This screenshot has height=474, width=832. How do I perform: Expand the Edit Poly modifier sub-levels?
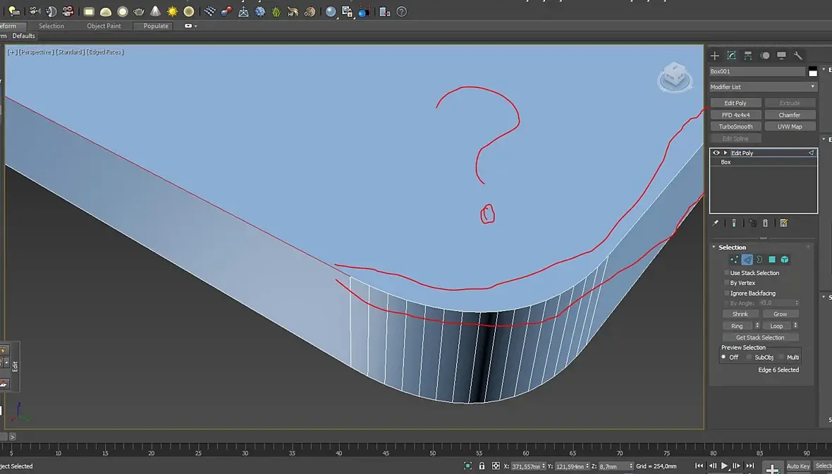click(x=725, y=152)
